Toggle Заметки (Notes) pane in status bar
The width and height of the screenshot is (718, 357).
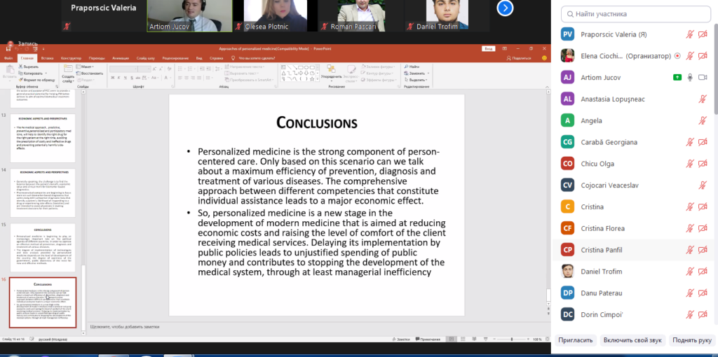[400, 339]
